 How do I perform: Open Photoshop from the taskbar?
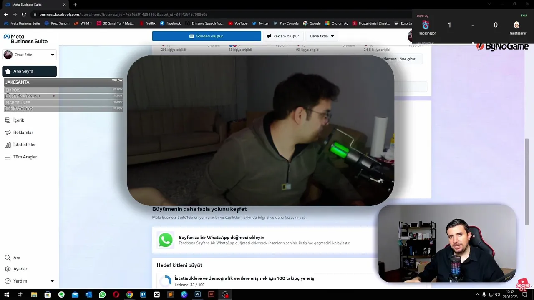pos(198,295)
